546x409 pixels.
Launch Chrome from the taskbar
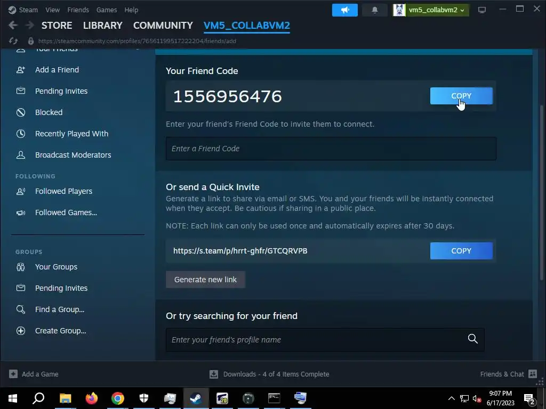pyautogui.click(x=118, y=398)
